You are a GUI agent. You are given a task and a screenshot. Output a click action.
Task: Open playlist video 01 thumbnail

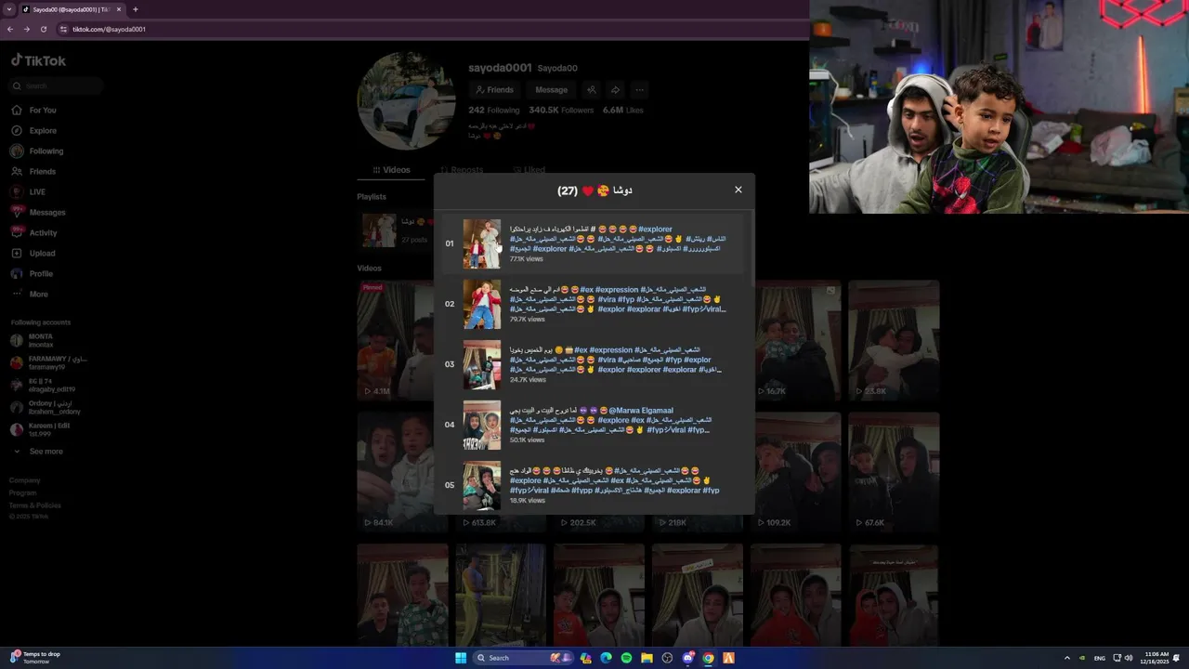(482, 243)
